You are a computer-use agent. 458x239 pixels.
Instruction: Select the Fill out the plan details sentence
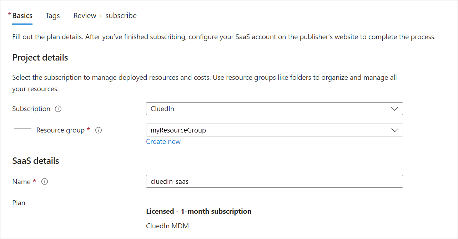[224, 37]
